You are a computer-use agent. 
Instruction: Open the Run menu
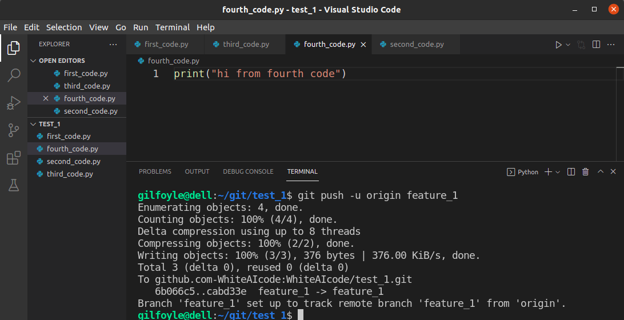point(141,27)
